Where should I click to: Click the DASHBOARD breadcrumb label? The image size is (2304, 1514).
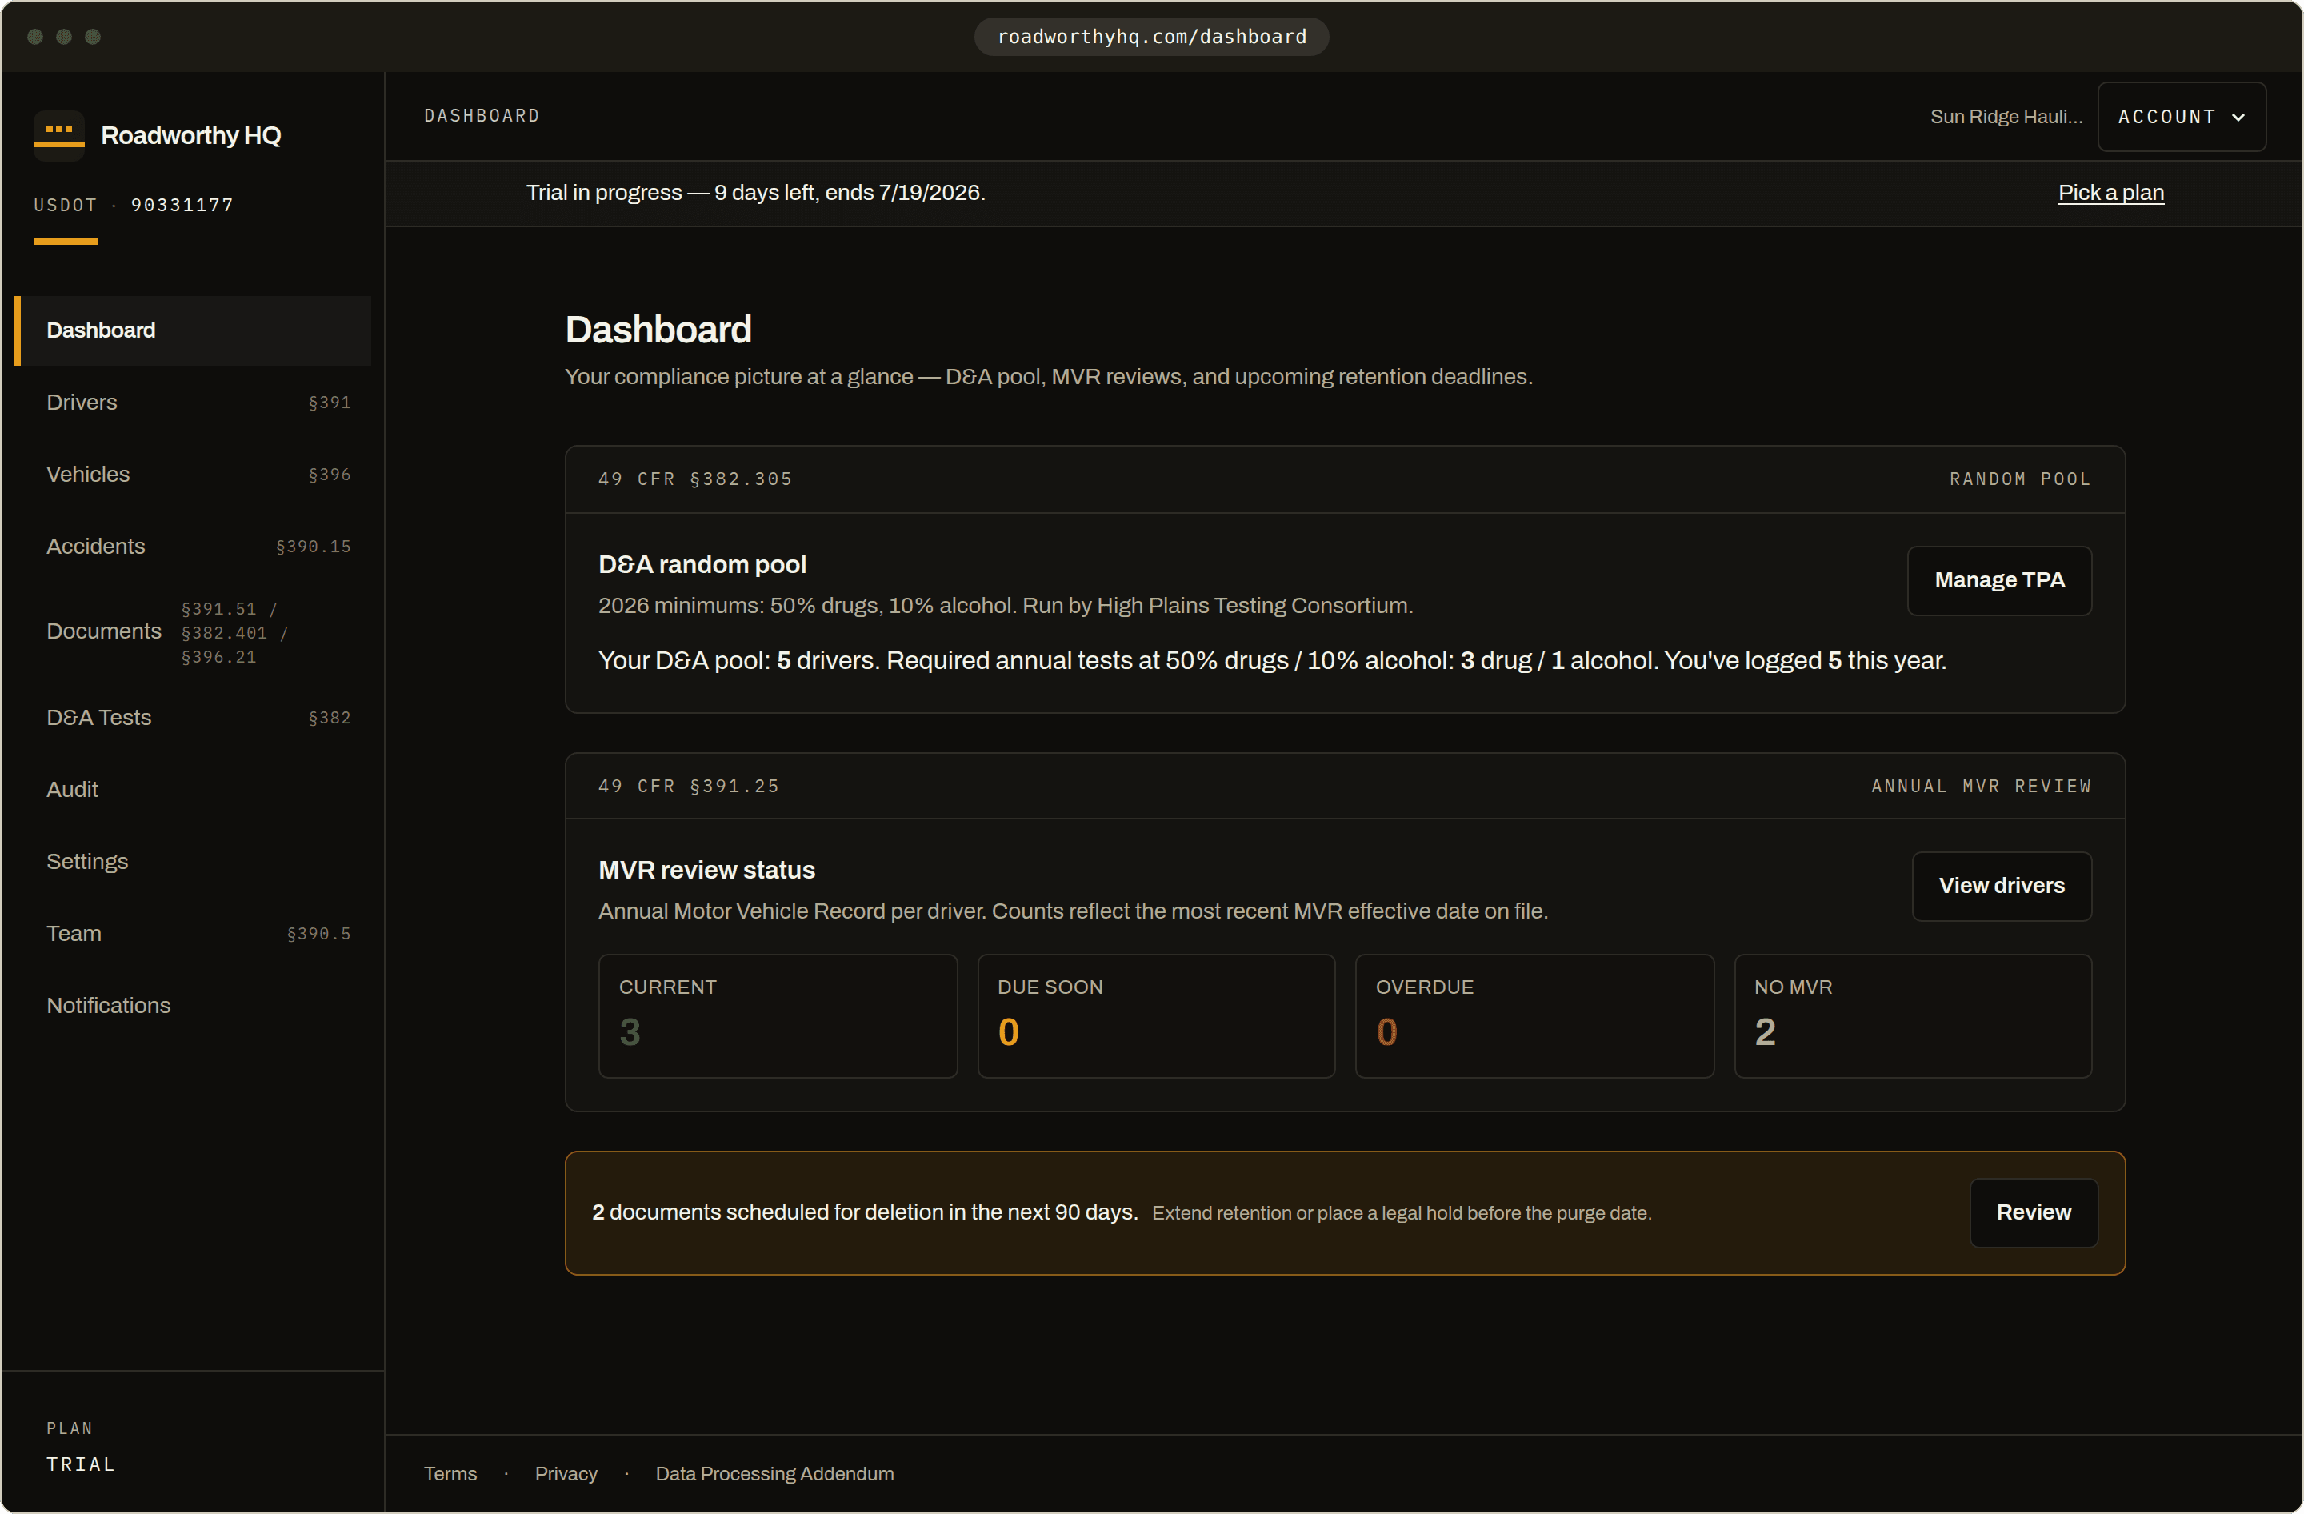click(482, 116)
